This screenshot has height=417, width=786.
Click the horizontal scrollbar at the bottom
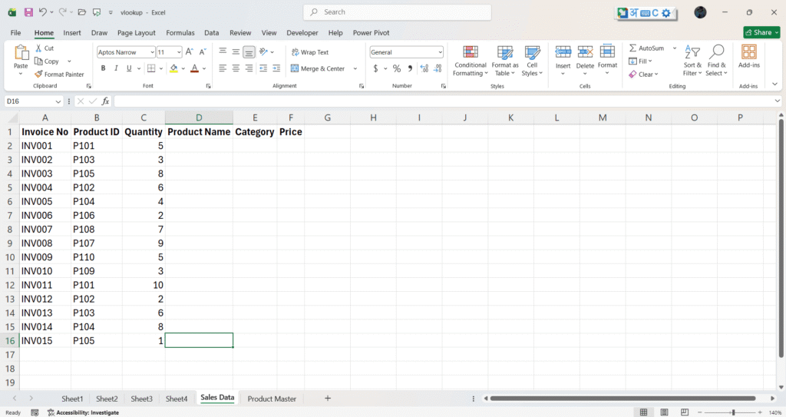[x=623, y=399]
